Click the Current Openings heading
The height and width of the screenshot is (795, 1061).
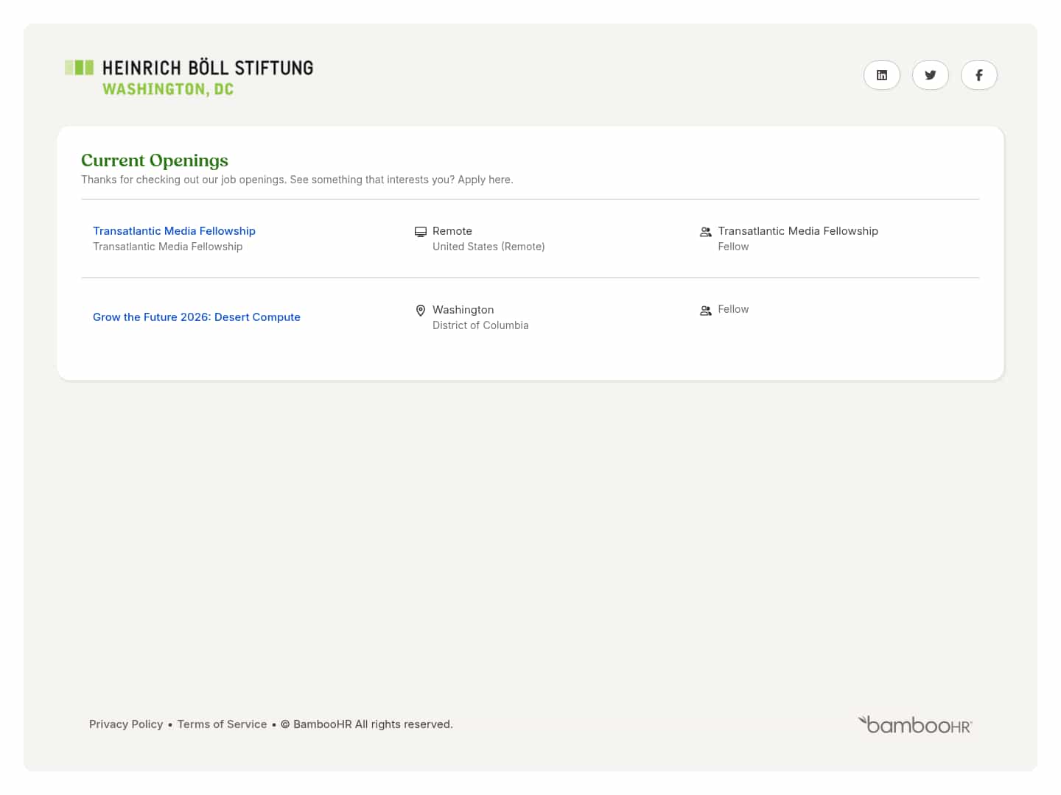tap(155, 160)
